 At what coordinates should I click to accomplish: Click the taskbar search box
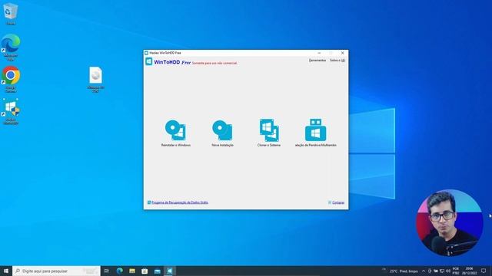point(56,271)
